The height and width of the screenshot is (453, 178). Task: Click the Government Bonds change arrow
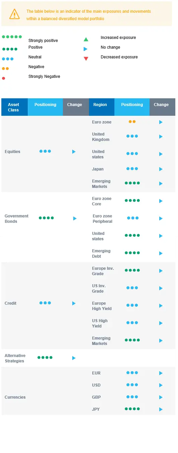pos(75,218)
